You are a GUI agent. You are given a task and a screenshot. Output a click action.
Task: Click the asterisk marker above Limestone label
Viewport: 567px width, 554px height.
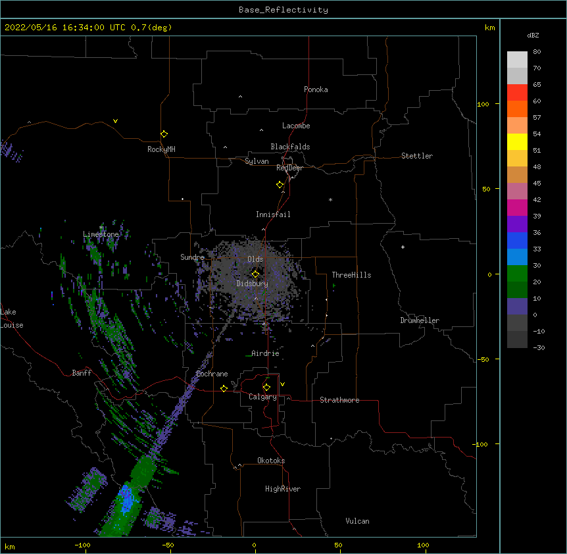(x=101, y=228)
